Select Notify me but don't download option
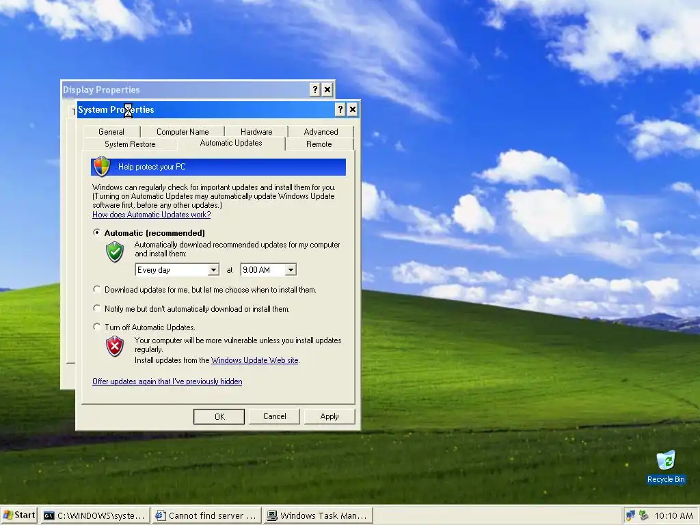The image size is (700, 525). (96, 308)
